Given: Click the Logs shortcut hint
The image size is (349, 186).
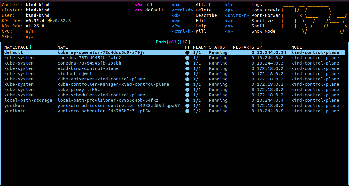Looking at the screenshot, I should pos(257,5).
